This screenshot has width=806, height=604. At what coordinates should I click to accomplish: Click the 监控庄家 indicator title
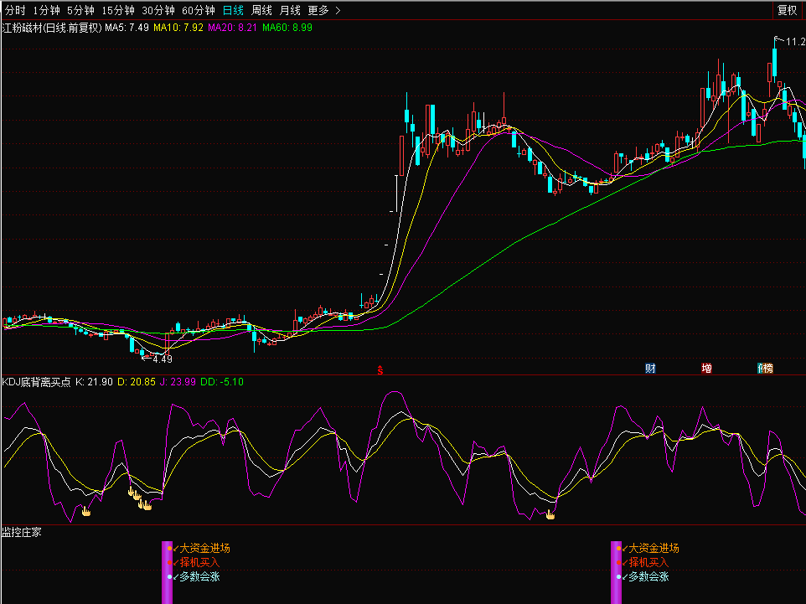tap(22, 533)
